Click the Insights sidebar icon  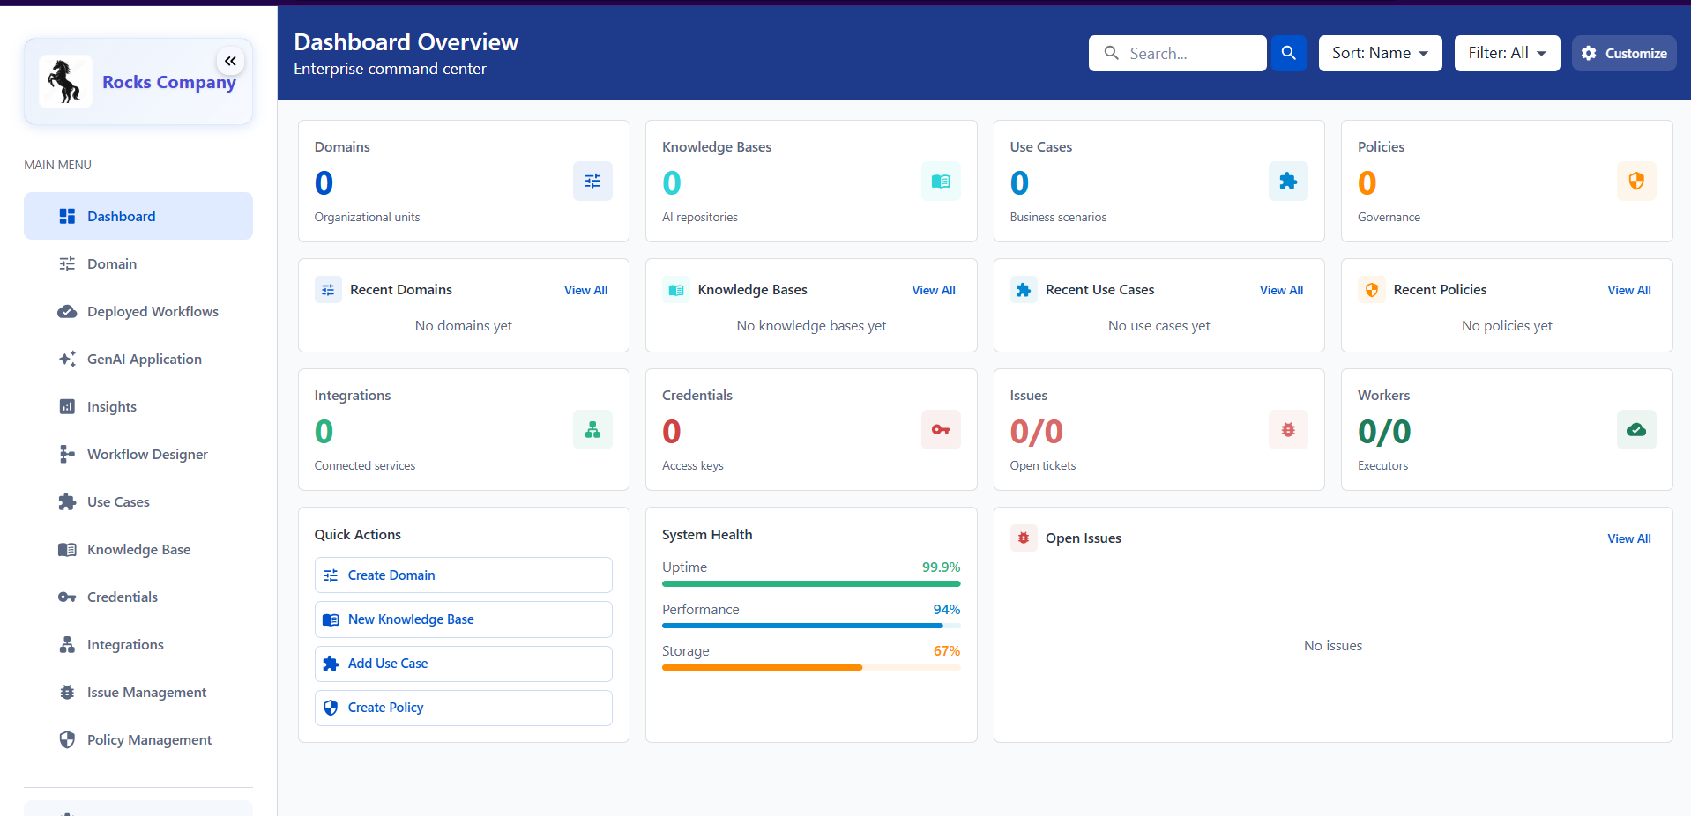click(x=67, y=406)
